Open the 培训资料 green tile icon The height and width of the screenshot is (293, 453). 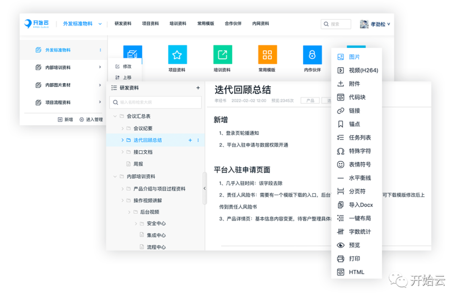pyautogui.click(x=222, y=55)
